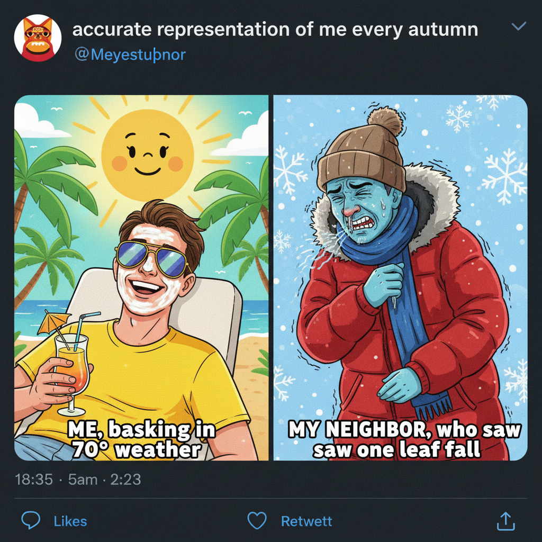
Task: Click the Retwett label
Action: tap(306, 521)
